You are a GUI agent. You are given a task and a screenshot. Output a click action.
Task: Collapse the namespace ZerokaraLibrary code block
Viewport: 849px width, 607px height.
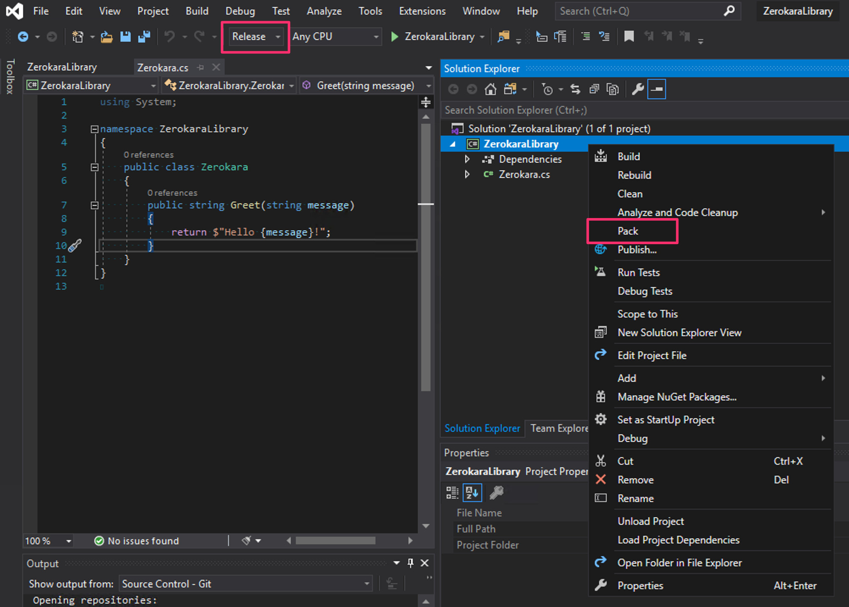click(94, 129)
